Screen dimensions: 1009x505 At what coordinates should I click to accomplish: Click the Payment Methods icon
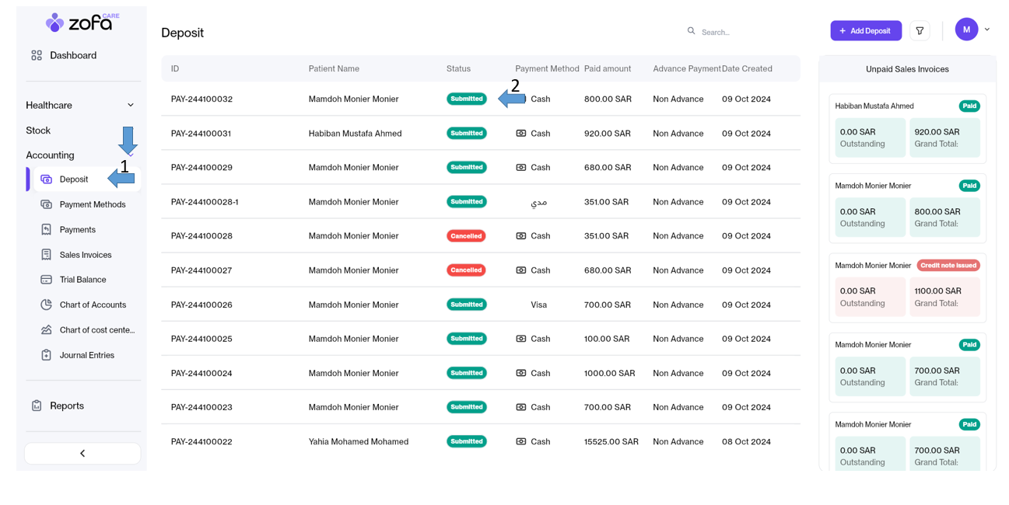pos(47,204)
